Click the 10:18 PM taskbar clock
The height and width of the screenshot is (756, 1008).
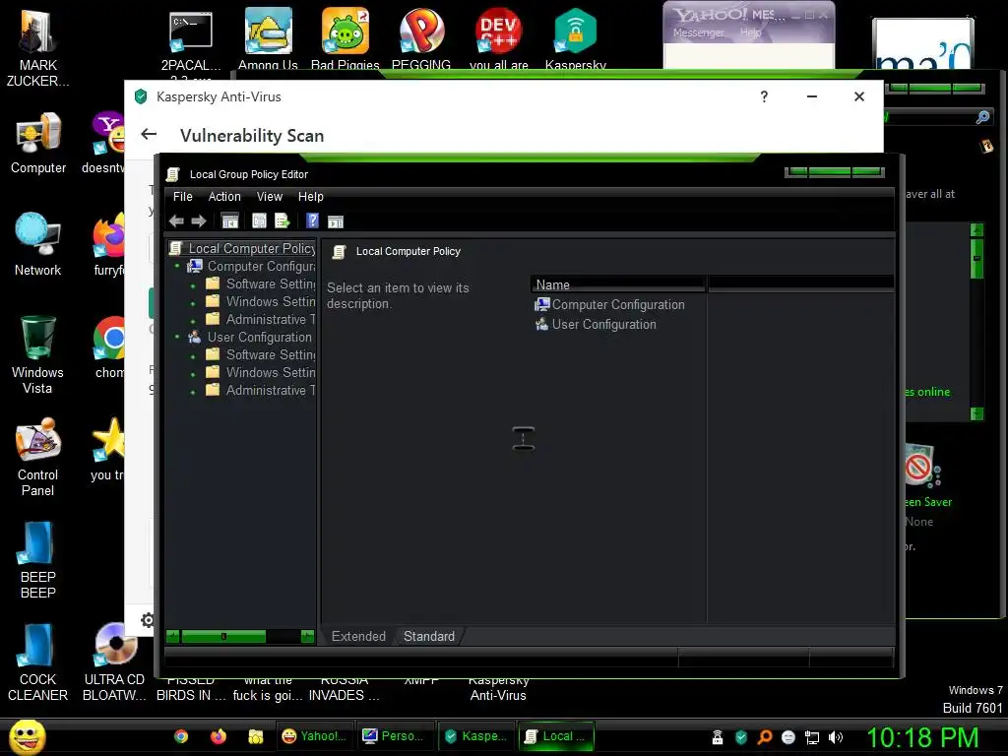(923, 737)
